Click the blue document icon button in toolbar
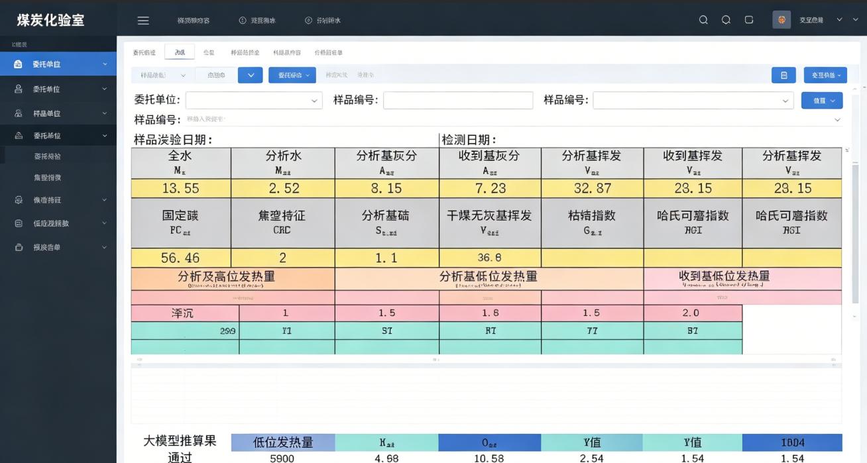The height and width of the screenshot is (463, 867). [783, 76]
